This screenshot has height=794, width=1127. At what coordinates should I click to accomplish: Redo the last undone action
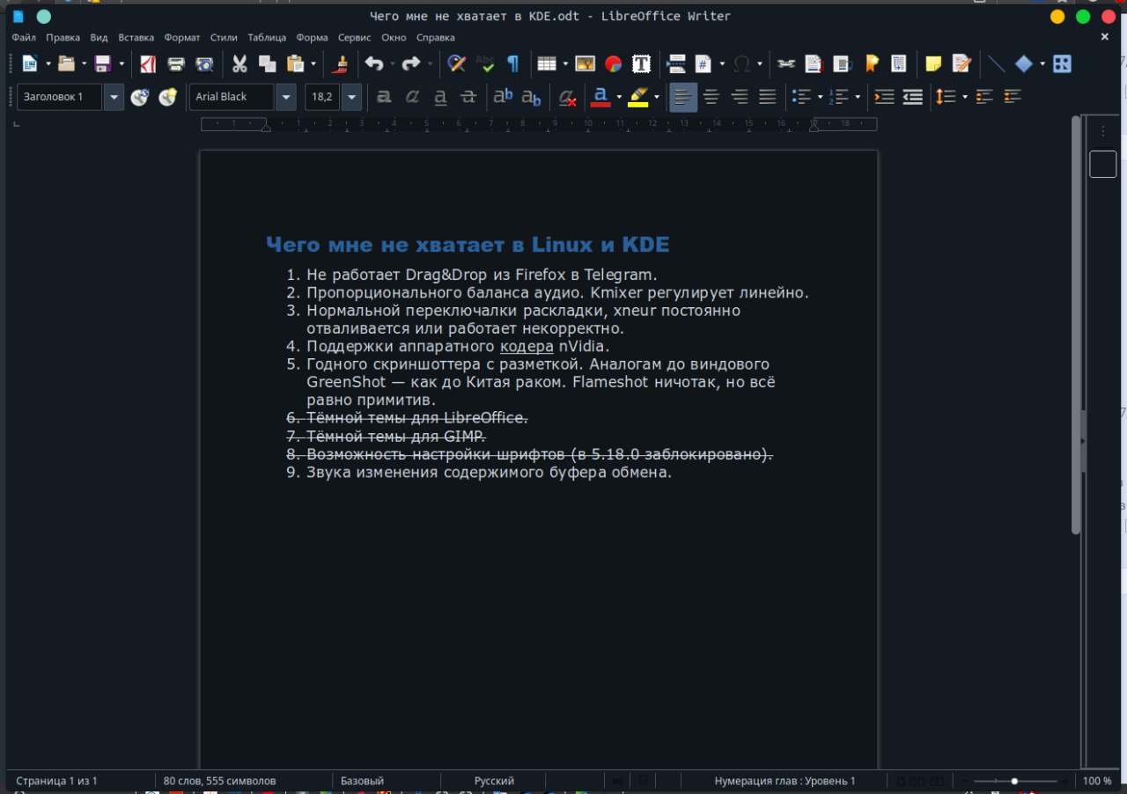click(410, 63)
